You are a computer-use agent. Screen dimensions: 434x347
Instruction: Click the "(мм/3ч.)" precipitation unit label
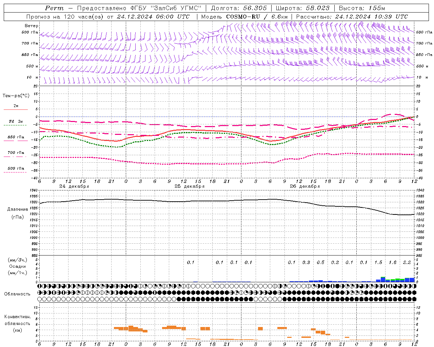[18, 260]
